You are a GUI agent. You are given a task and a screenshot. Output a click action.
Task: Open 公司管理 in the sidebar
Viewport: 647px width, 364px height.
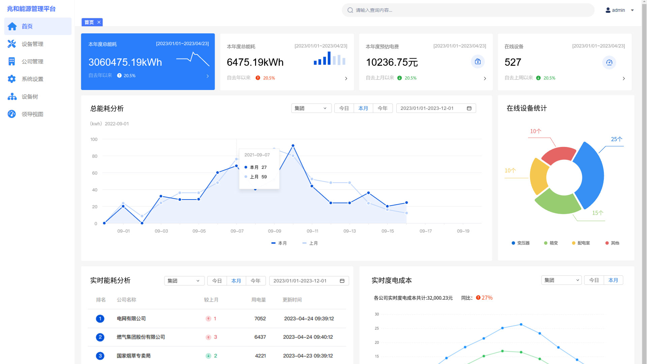point(38,61)
